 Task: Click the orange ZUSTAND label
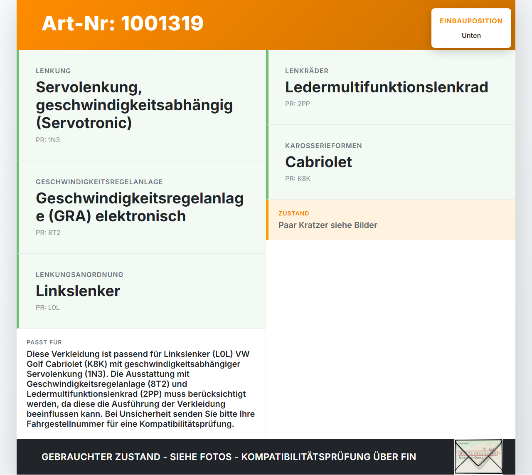pyautogui.click(x=294, y=213)
